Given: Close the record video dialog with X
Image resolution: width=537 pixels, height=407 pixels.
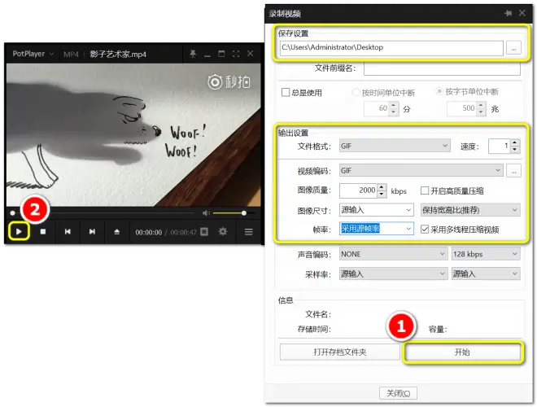Looking at the screenshot, I should tap(522, 13).
